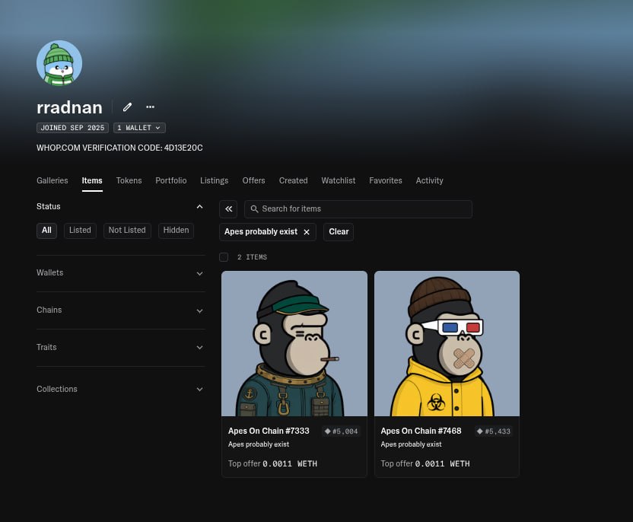Expand the Collections filter section
This screenshot has height=522, width=633.
coord(121,389)
